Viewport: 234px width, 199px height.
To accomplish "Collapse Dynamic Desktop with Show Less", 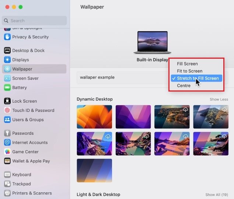I will point(219,99).
